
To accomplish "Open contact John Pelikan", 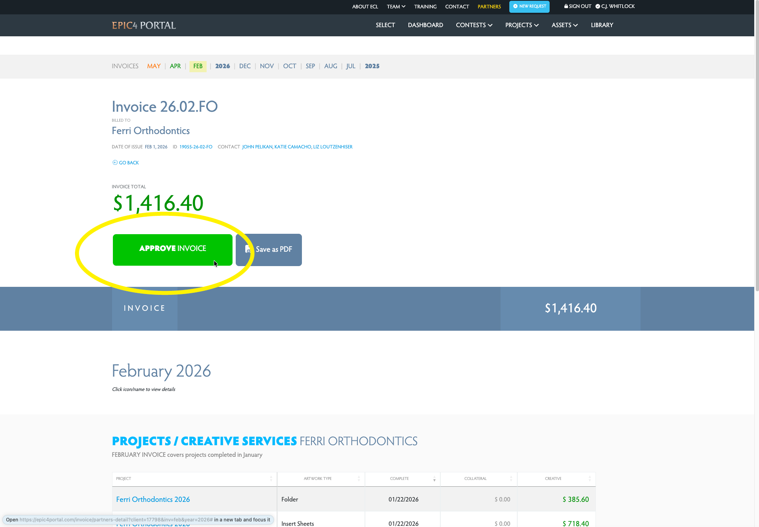I will pos(257,147).
